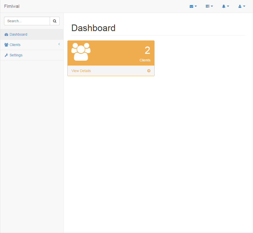Click the client count '2'
The width and height of the screenshot is (253, 233).
click(x=147, y=50)
